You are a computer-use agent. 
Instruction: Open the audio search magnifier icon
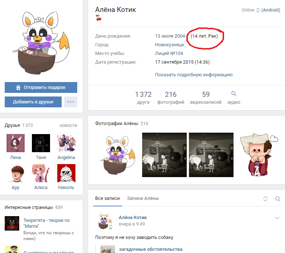coord(234,94)
